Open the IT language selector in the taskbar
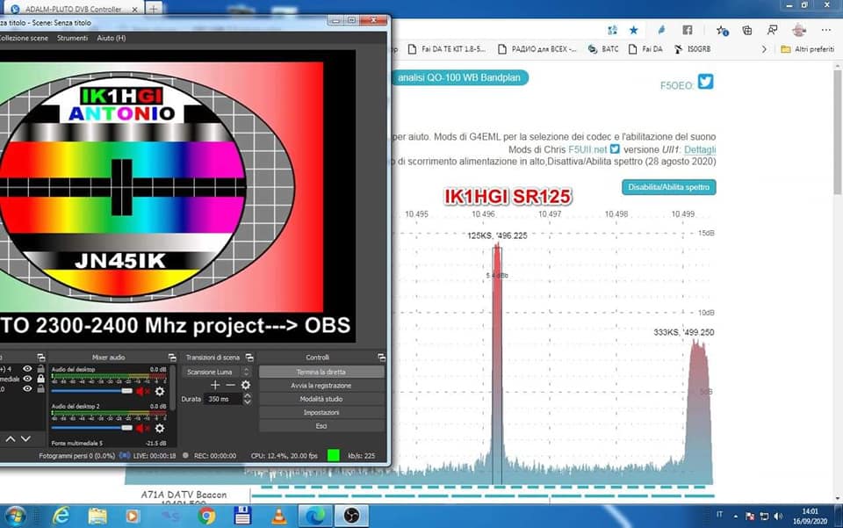 719,515
